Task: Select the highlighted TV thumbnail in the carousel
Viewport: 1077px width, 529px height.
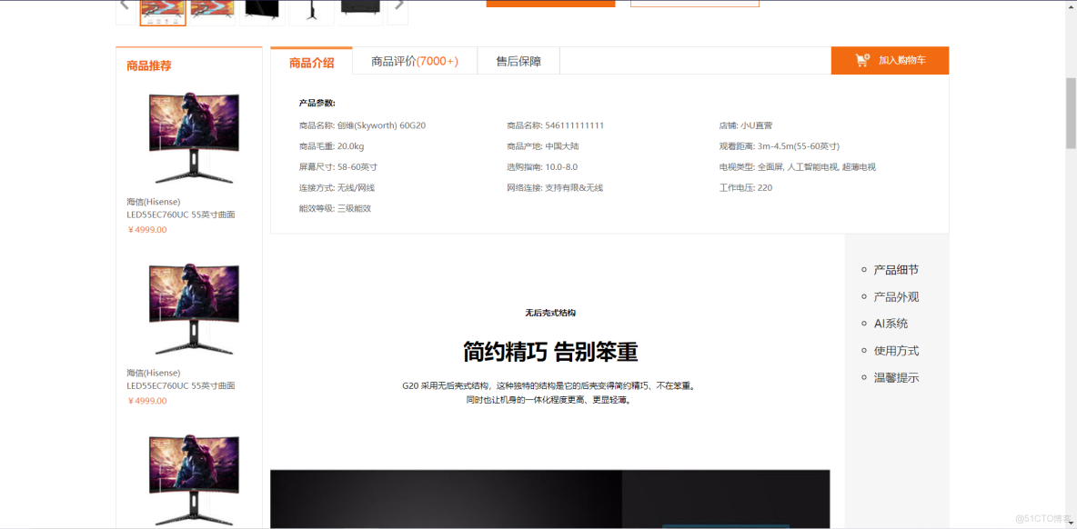Action: tap(162, 9)
